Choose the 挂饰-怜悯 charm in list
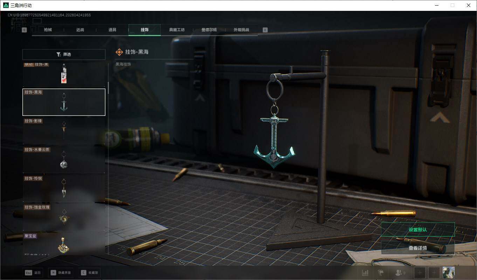The image size is (477, 280). pos(64,188)
